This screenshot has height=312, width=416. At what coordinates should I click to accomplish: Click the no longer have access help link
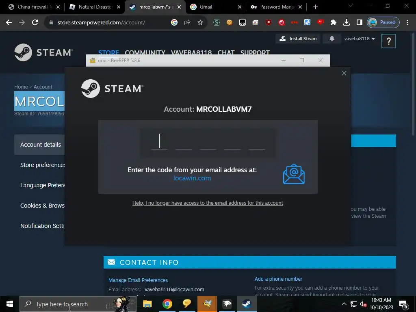(x=208, y=203)
